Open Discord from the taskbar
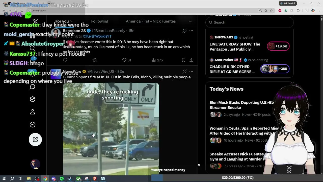 tap(53, 179)
